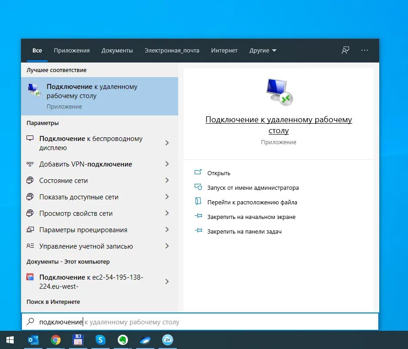Click the blue oval taskbar app icon
Image resolution: width=408 pixels, height=349 pixels.
[x=145, y=340]
